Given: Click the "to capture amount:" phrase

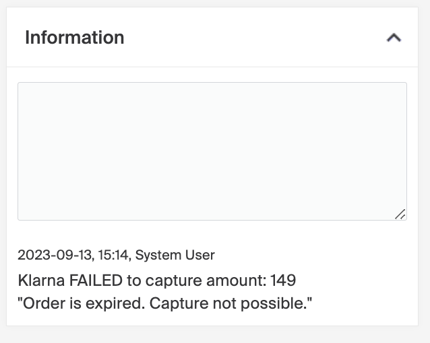Looking at the screenshot, I should click(193, 280).
